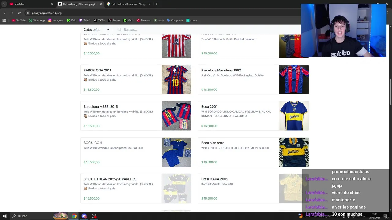Viewport: 392px width, 220px height.
Task: Open the curso bookmark
Action: pos(191,20)
